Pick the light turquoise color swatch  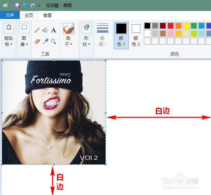tap(202, 33)
